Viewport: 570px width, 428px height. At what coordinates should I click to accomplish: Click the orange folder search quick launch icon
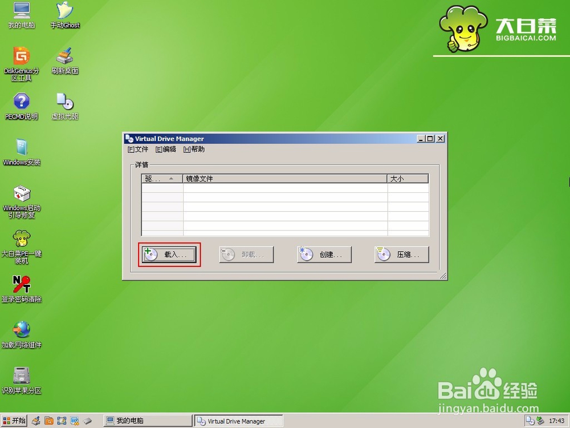[x=48, y=421]
